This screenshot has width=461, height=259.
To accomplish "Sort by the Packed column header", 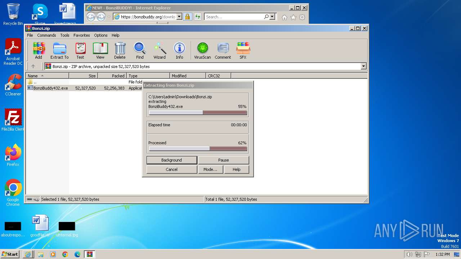I will tap(112, 76).
